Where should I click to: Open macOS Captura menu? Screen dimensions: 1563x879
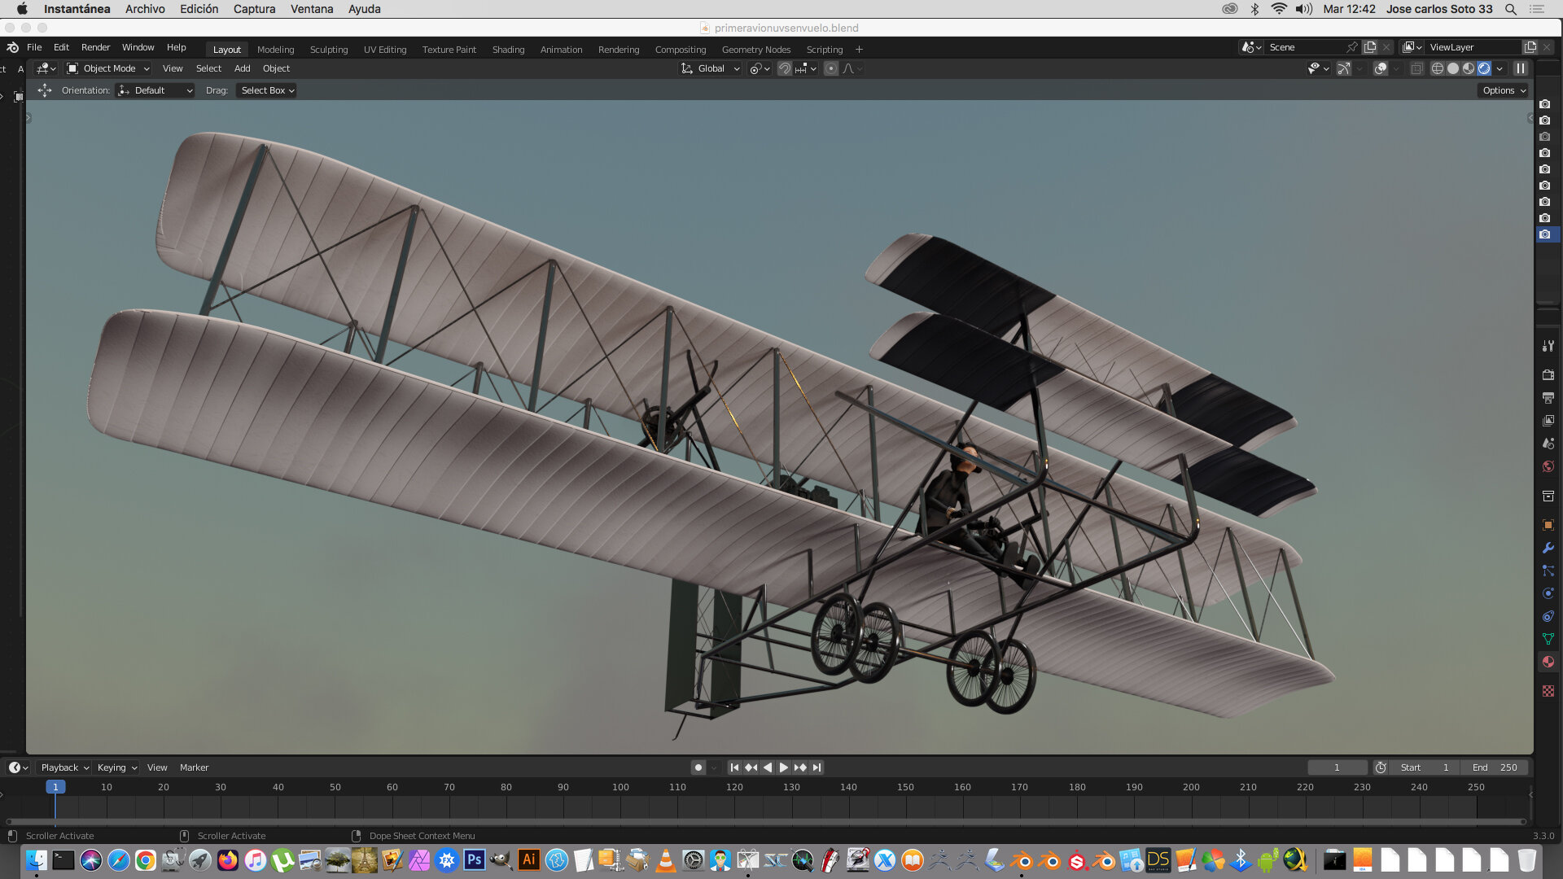pyautogui.click(x=254, y=9)
